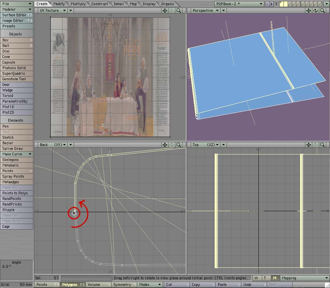
Task: Go to next layer bank arrow
Action: click(272, 4)
